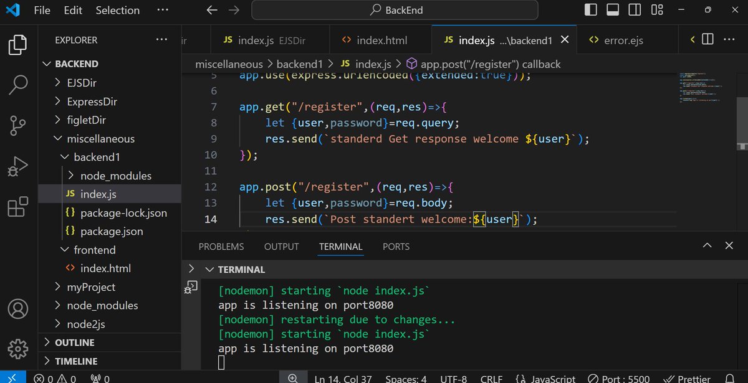Expand the node2js folder

(x=110, y=324)
